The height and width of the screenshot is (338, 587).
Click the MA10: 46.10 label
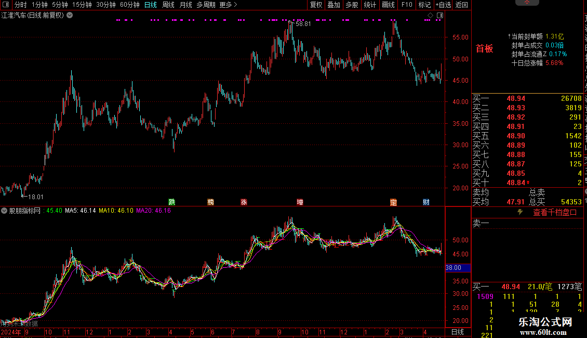pos(116,211)
